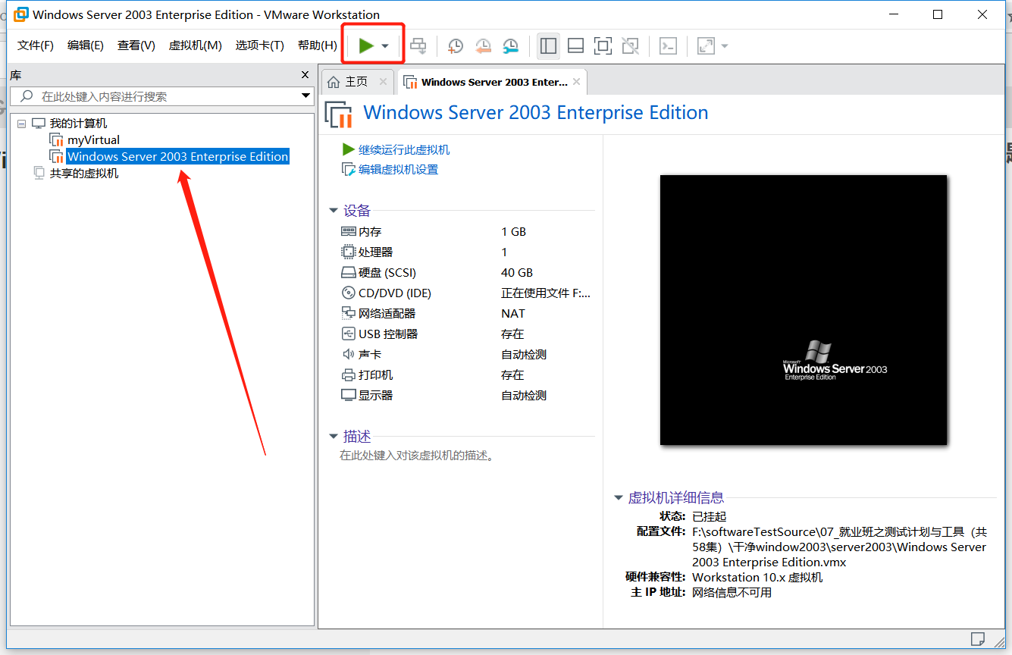Image resolution: width=1012 pixels, height=655 pixels.
Task: Select Windows Server 2003 Enterprise Edition in tree
Action: (x=177, y=157)
